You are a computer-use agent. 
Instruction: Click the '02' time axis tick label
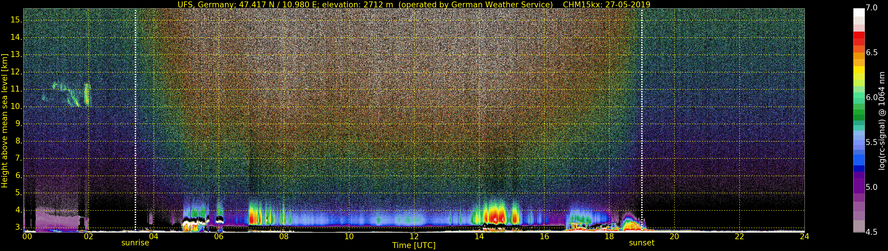89,237
